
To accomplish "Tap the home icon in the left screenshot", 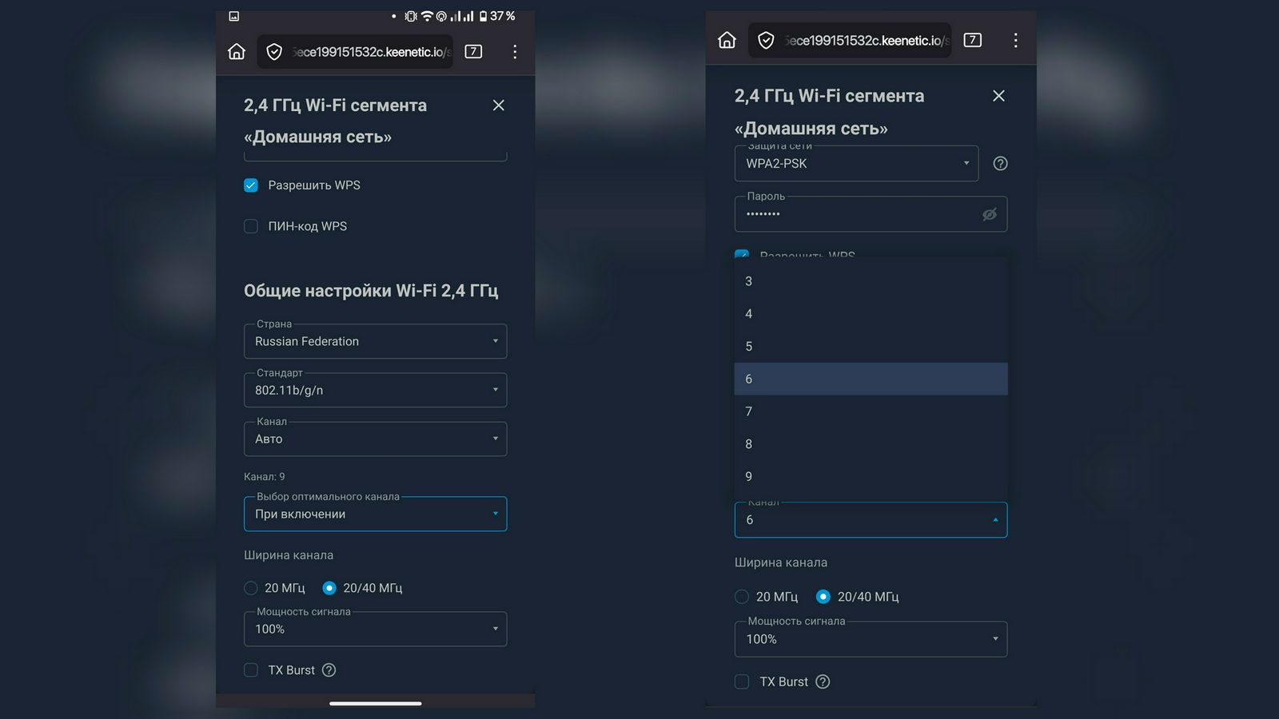I will [x=237, y=52].
